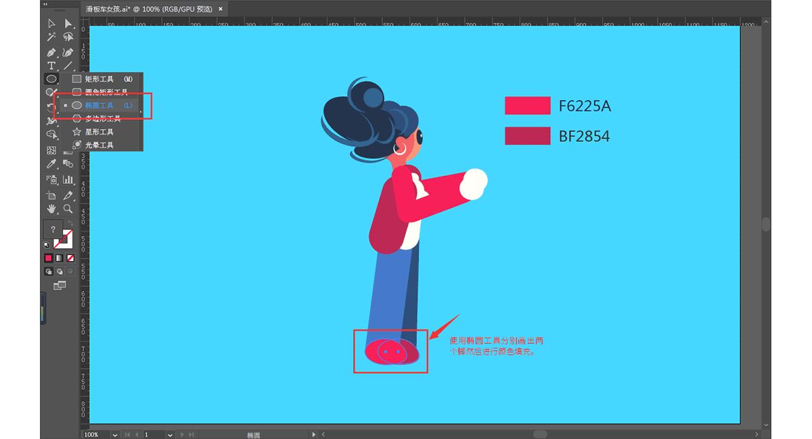This screenshot has height=439, width=812.
Task: Open the zoom level dropdown
Action: coord(115,434)
